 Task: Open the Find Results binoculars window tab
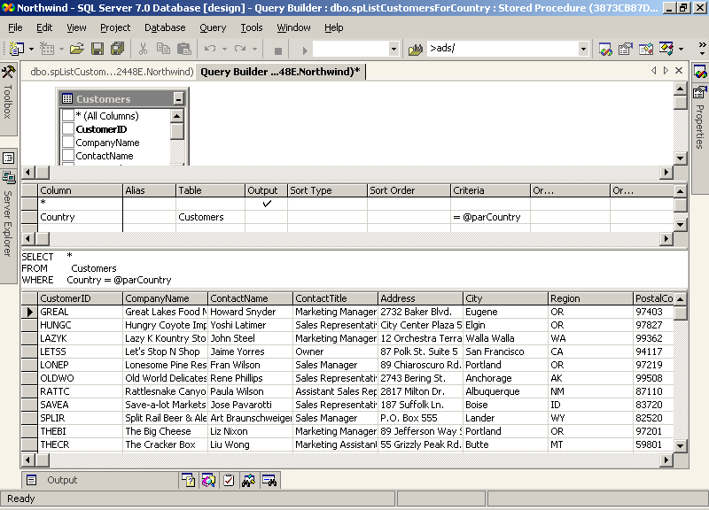269,480
